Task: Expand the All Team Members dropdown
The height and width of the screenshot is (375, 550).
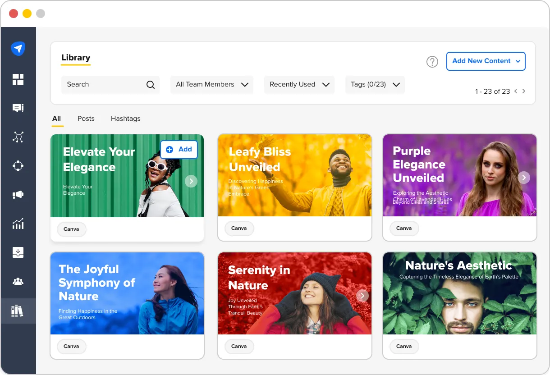Action: 212,85
